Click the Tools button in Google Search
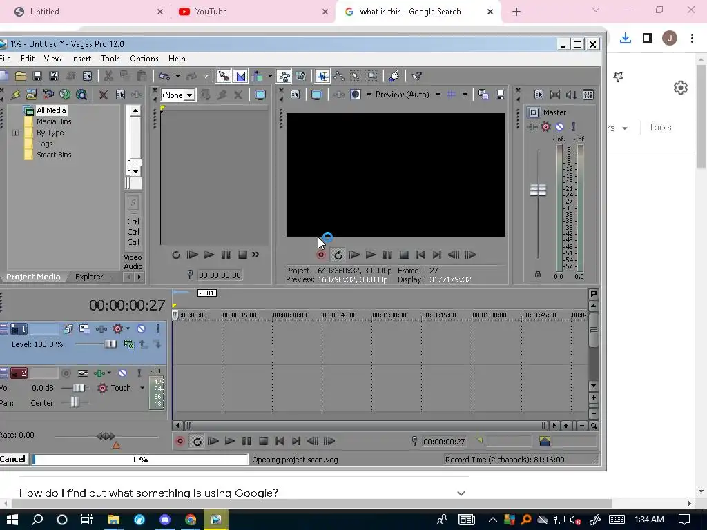This screenshot has height=530, width=707. coord(659,128)
